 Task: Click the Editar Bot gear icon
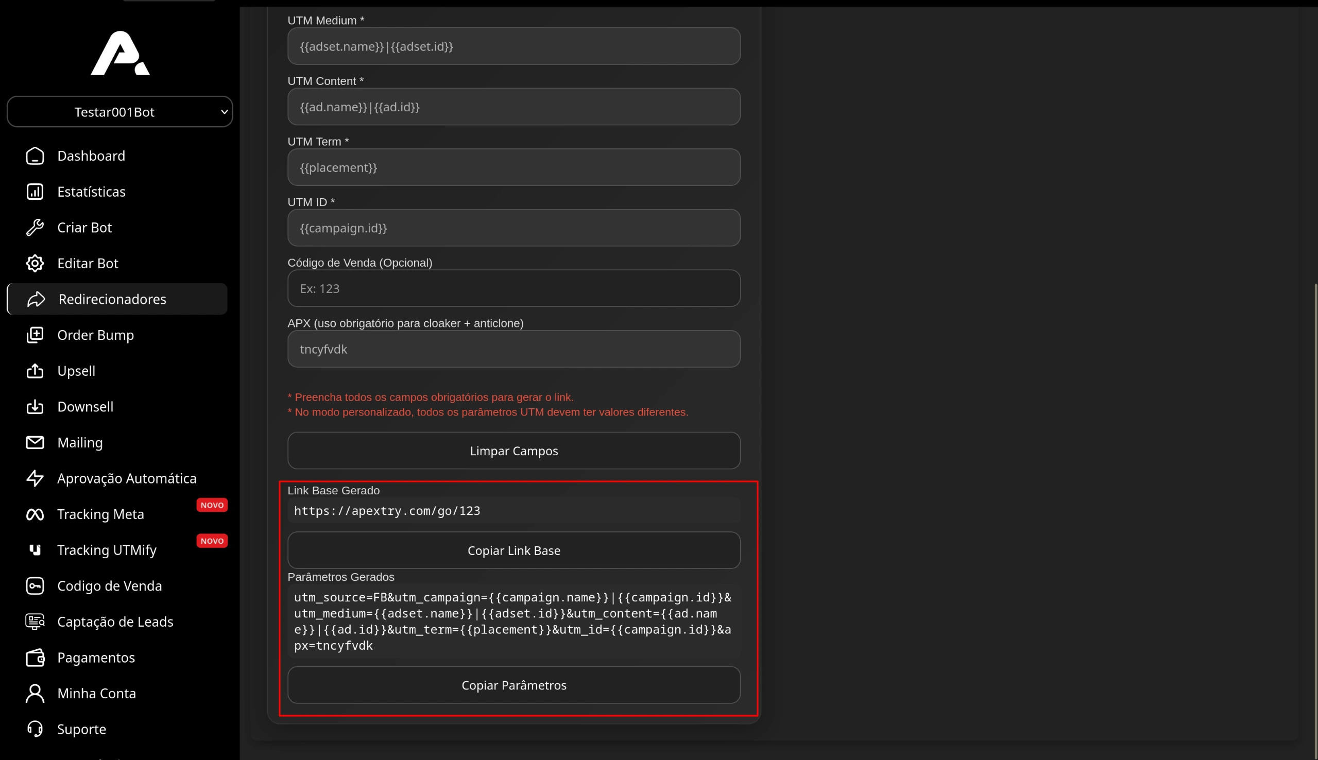[35, 264]
